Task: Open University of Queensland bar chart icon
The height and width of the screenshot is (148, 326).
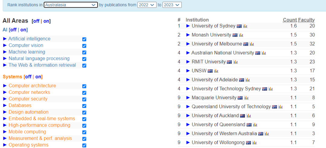Action: tap(255, 125)
